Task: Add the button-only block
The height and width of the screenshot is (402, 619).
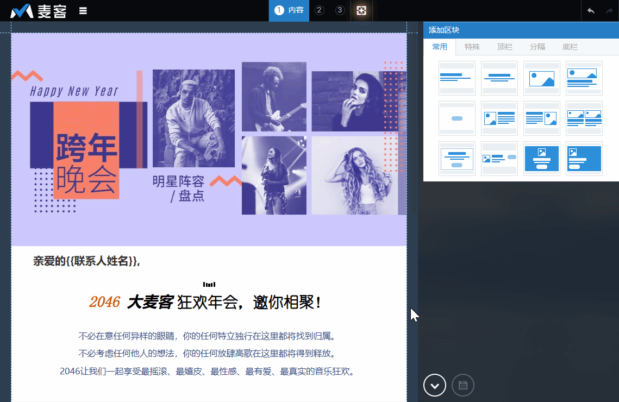Action: click(457, 118)
